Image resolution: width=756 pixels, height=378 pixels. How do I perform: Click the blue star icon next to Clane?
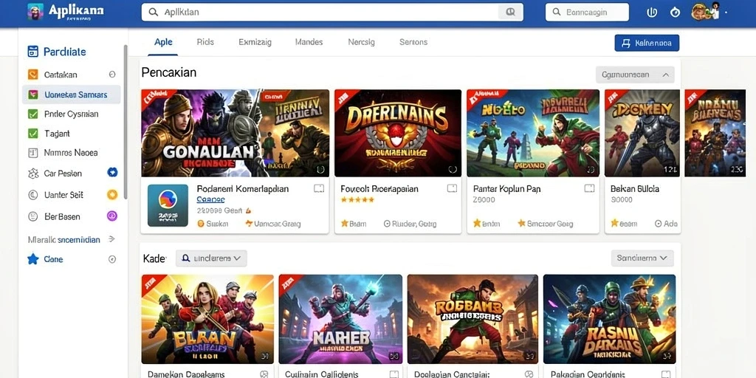click(32, 259)
